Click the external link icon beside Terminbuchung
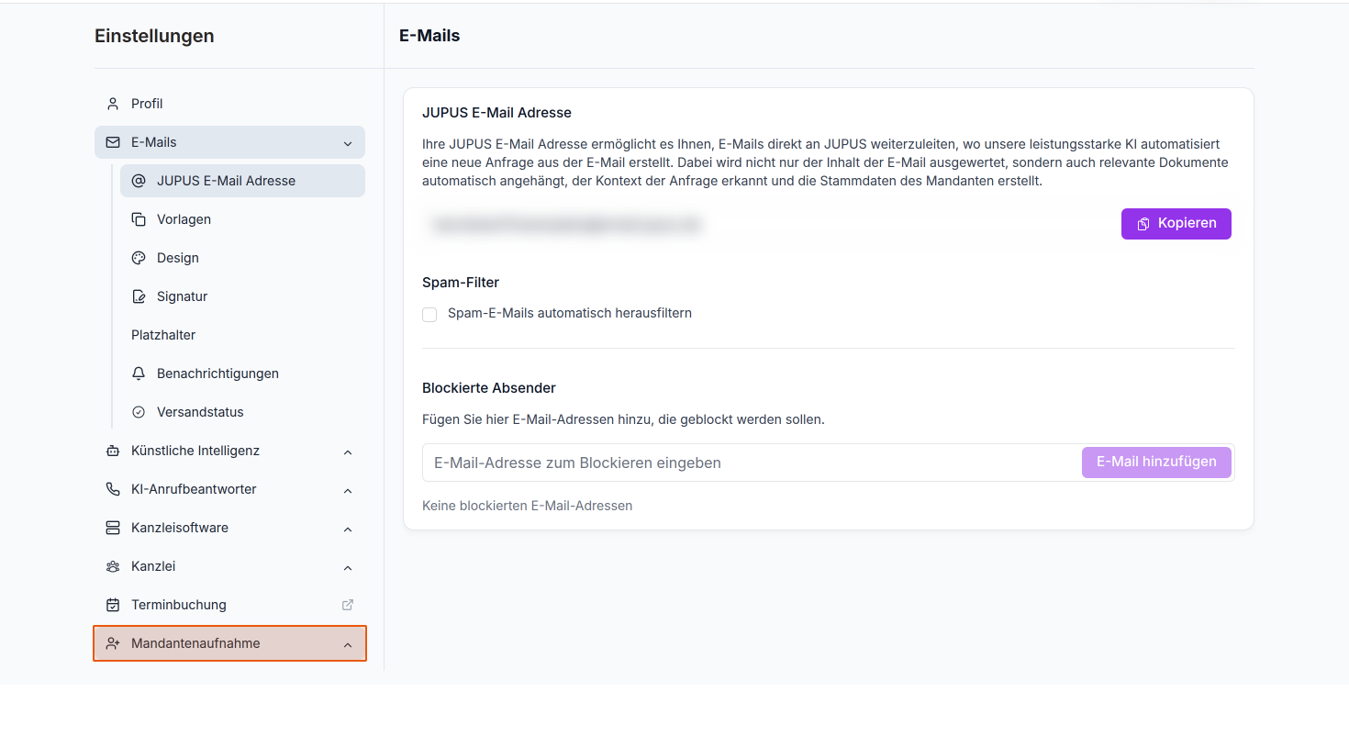1349x736 pixels. (x=348, y=605)
